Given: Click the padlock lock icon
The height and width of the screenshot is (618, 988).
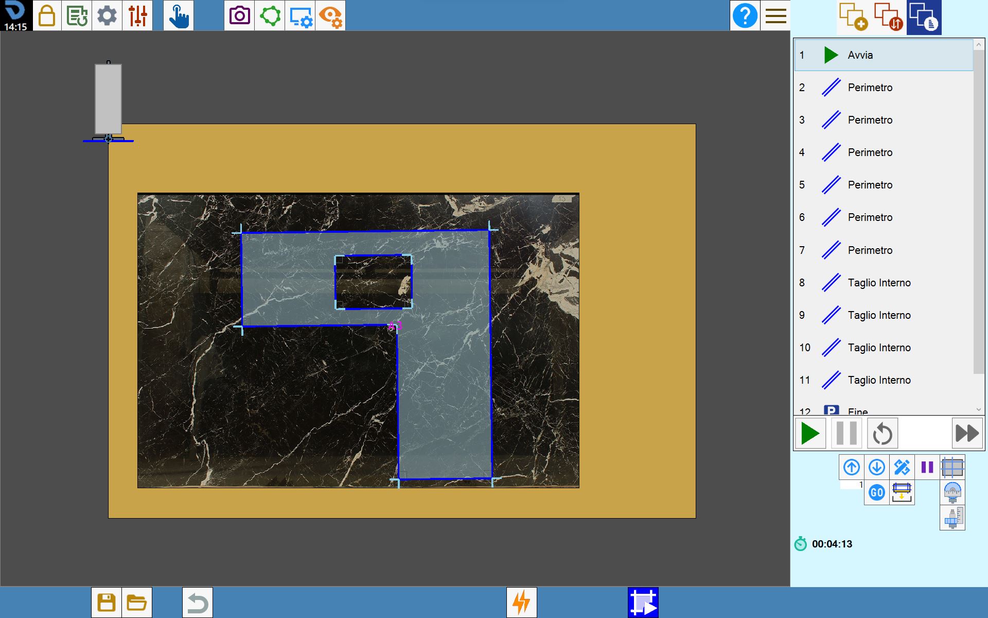Looking at the screenshot, I should pyautogui.click(x=47, y=15).
